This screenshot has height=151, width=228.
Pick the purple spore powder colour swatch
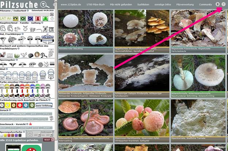coord(16,135)
